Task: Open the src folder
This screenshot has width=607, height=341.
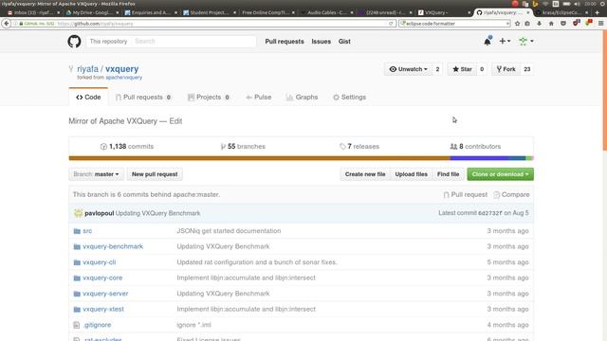Action: 87,231
